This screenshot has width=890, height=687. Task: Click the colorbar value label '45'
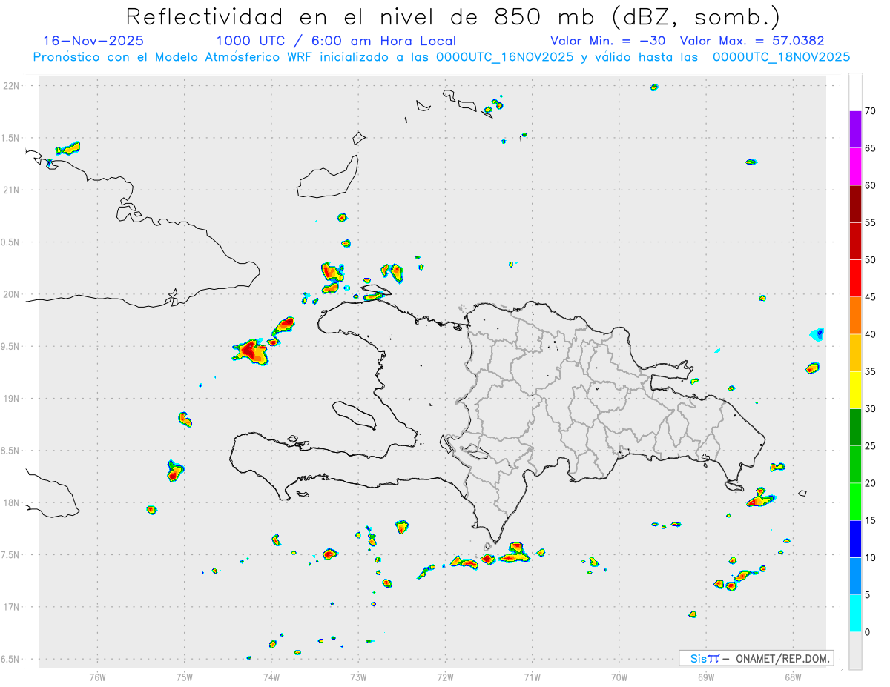point(871,296)
